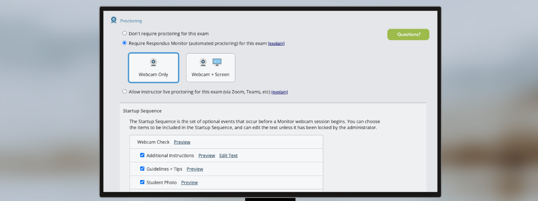538x201 pixels.
Task: Uncheck the Additional Instructions checkbox
Action: click(x=142, y=155)
